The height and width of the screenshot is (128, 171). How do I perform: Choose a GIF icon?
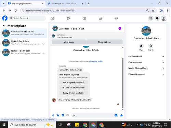[x=68, y=115]
